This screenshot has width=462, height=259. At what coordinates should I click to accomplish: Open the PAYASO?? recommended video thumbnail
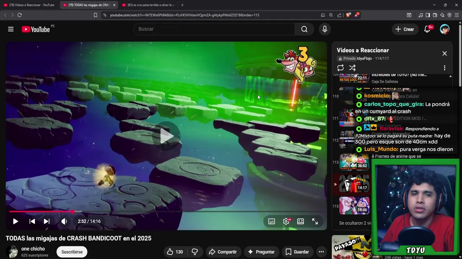352,247
